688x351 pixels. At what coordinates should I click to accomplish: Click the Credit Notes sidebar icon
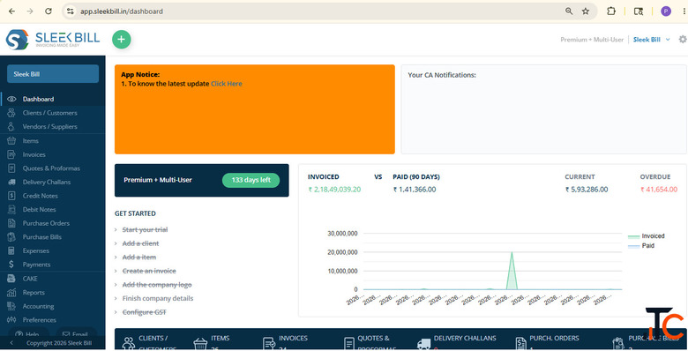11,196
